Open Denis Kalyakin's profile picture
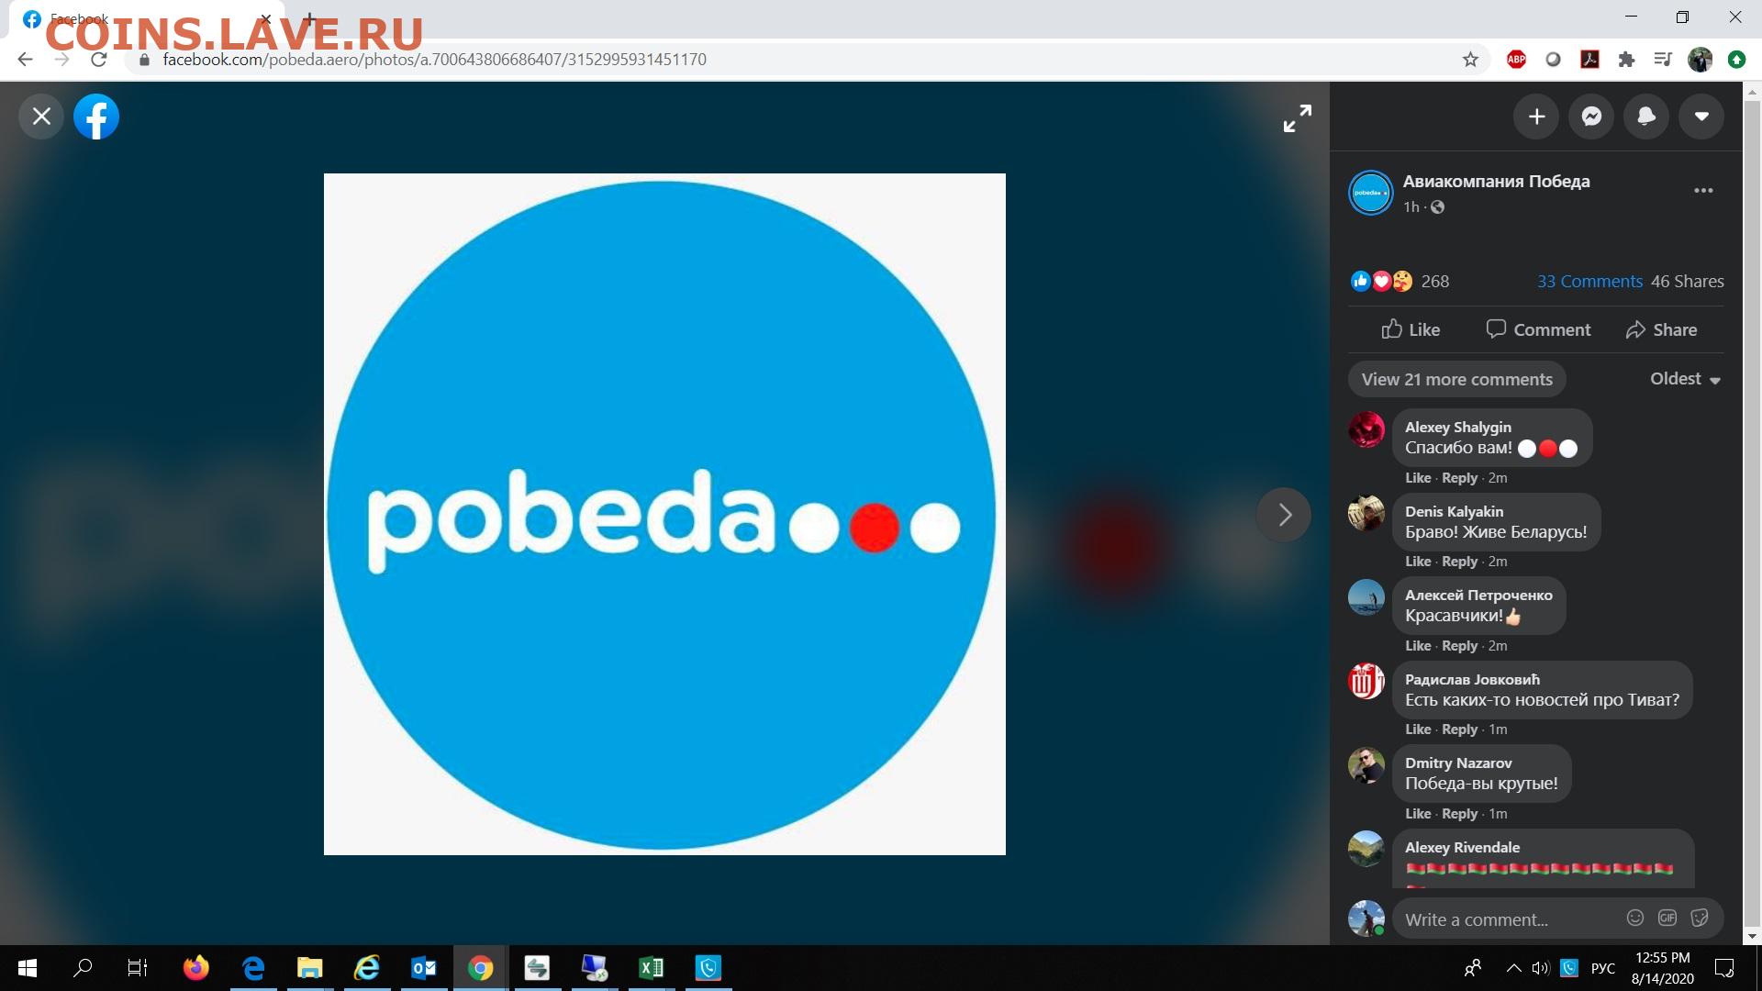Viewport: 1762px width, 991px height. [x=1366, y=512]
